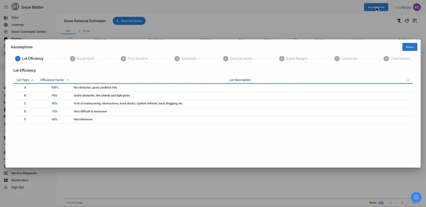
Task: Open the table columns settings icon
Action: (415, 21)
